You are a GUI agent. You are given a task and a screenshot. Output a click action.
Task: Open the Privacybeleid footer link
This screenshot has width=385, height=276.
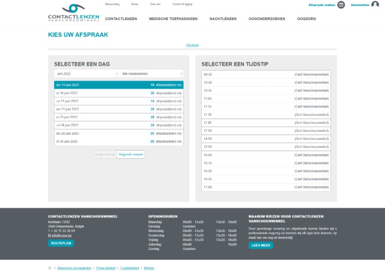106,268
